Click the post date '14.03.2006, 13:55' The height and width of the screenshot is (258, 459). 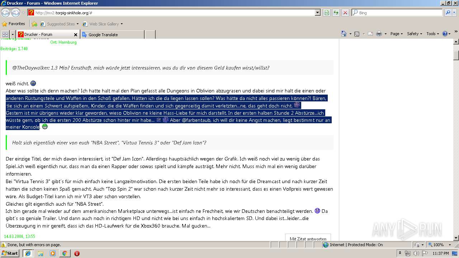19,236
